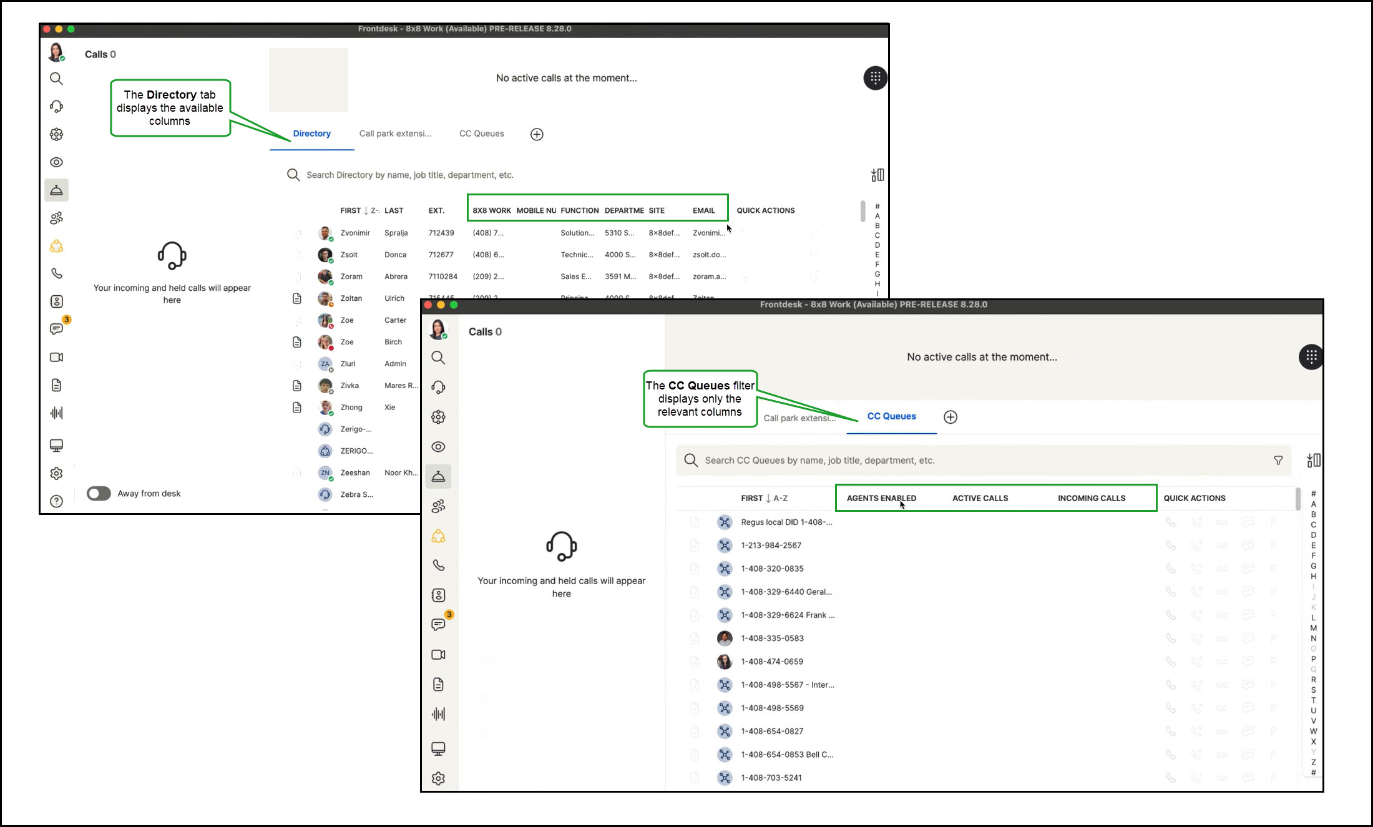Open the meetings video camera icon in the front sidebar
1373x827 pixels.
(x=438, y=655)
